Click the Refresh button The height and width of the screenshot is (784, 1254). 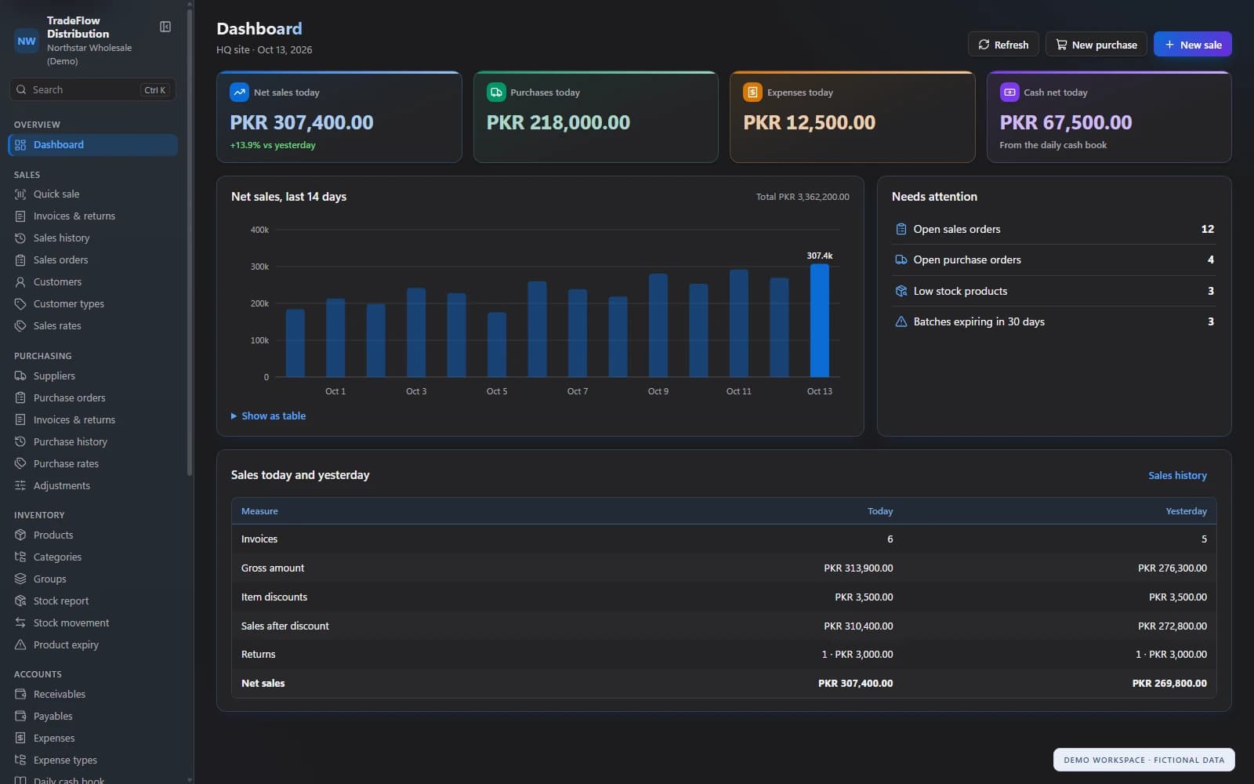tap(1003, 45)
